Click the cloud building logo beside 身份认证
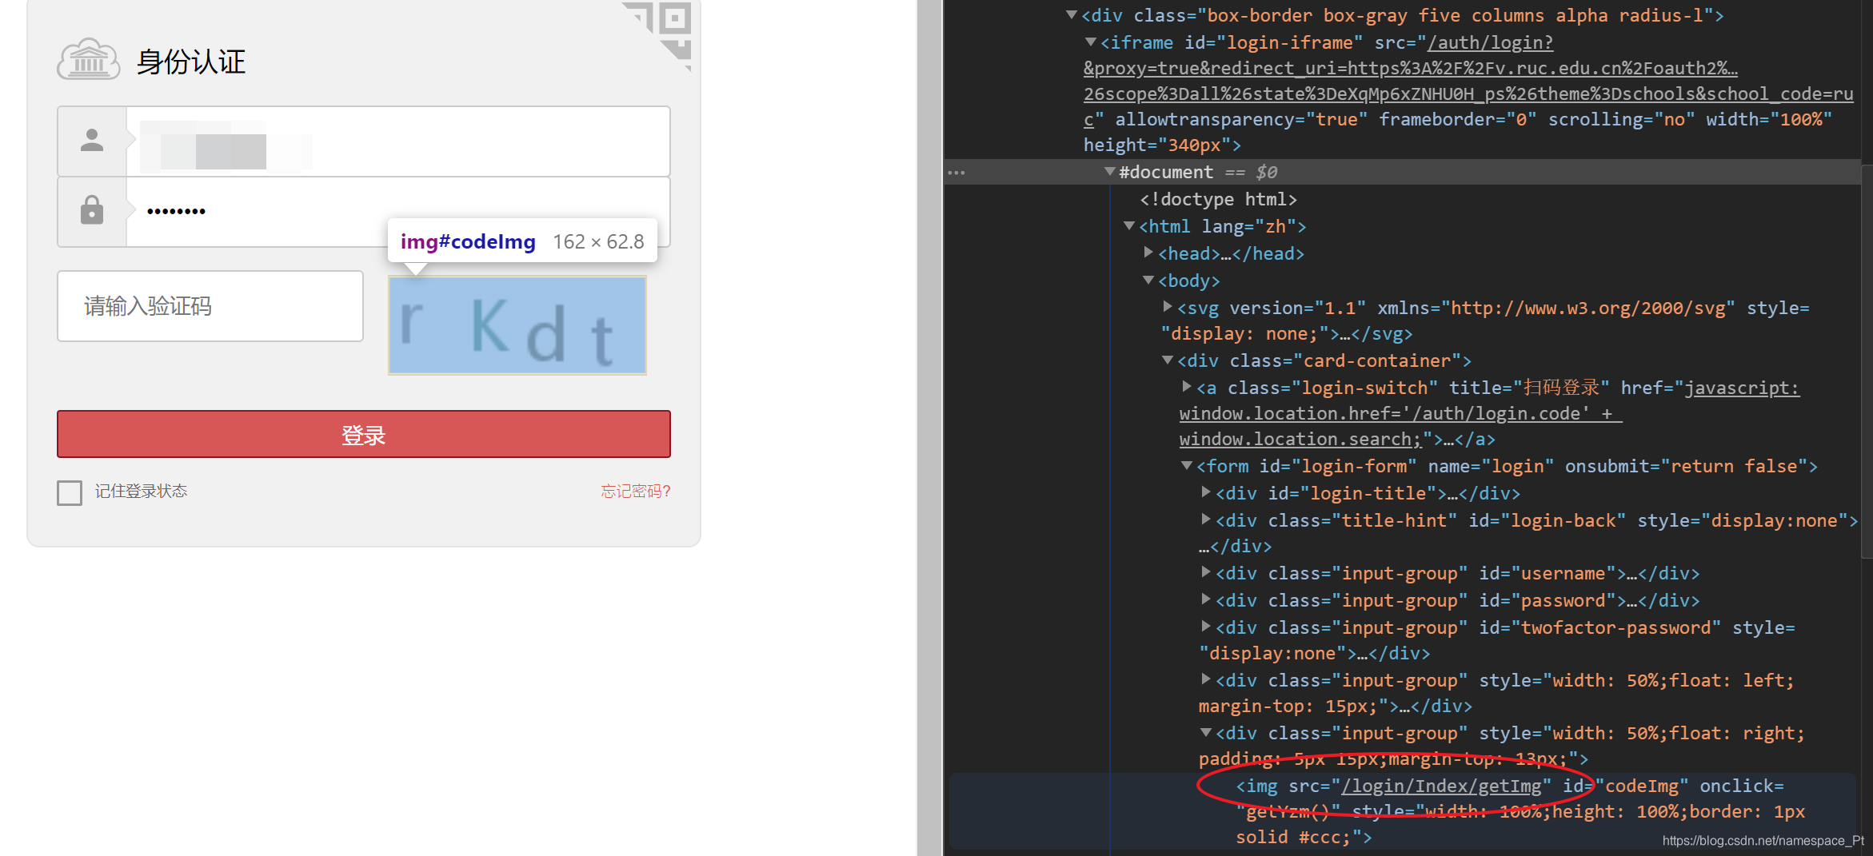 click(x=89, y=59)
